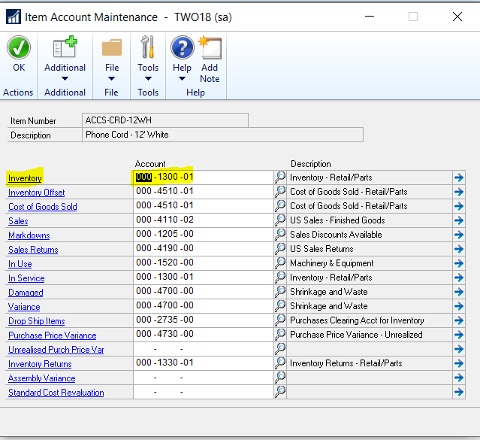Expand the Additional dropdown menu
The image size is (480, 440).
point(65,79)
